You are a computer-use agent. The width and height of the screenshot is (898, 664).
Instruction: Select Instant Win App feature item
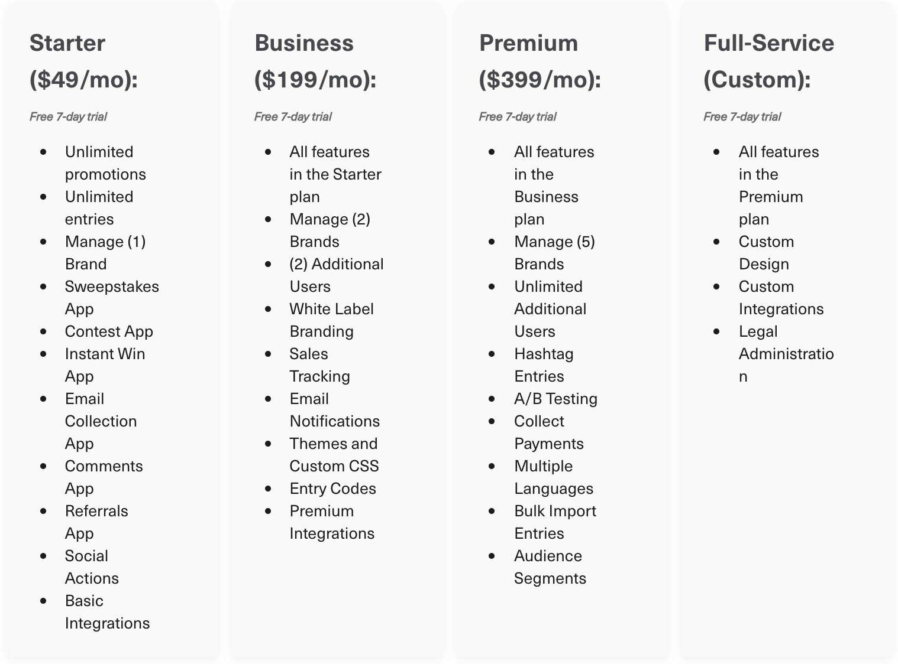point(105,364)
